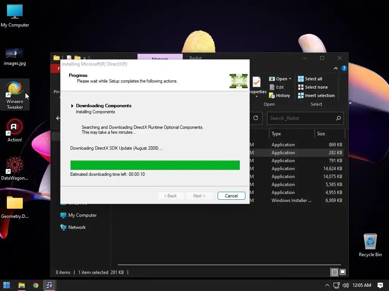Select the DirectX installer taskbar icon

[50, 285]
